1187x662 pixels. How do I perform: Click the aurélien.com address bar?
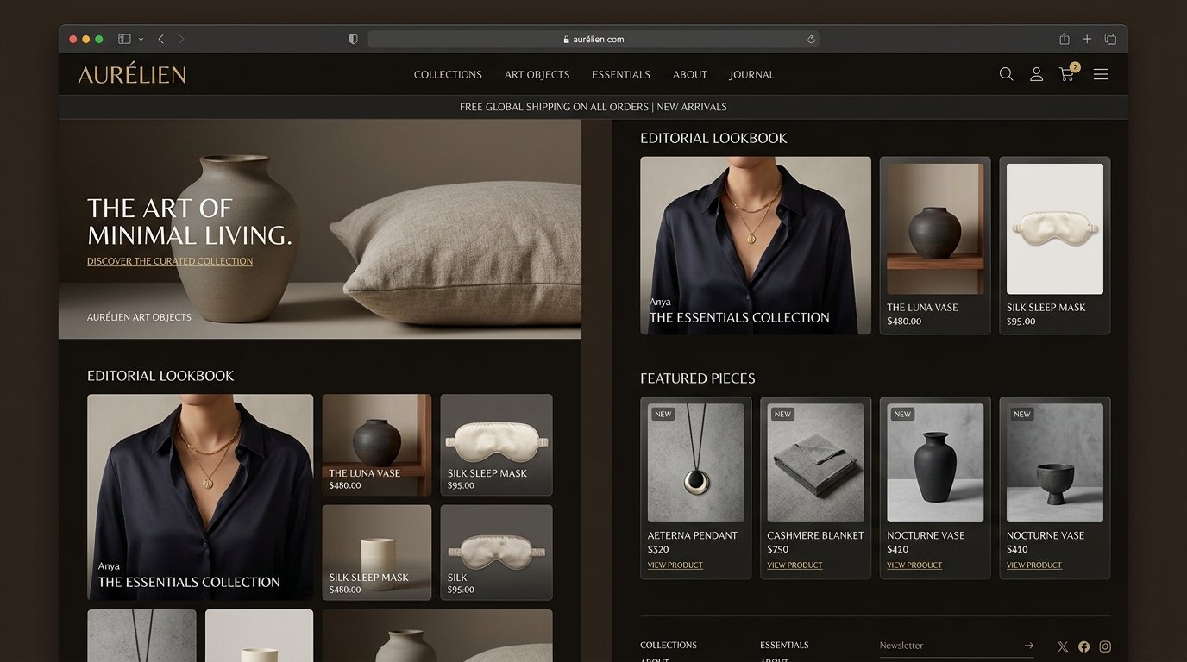pos(593,39)
